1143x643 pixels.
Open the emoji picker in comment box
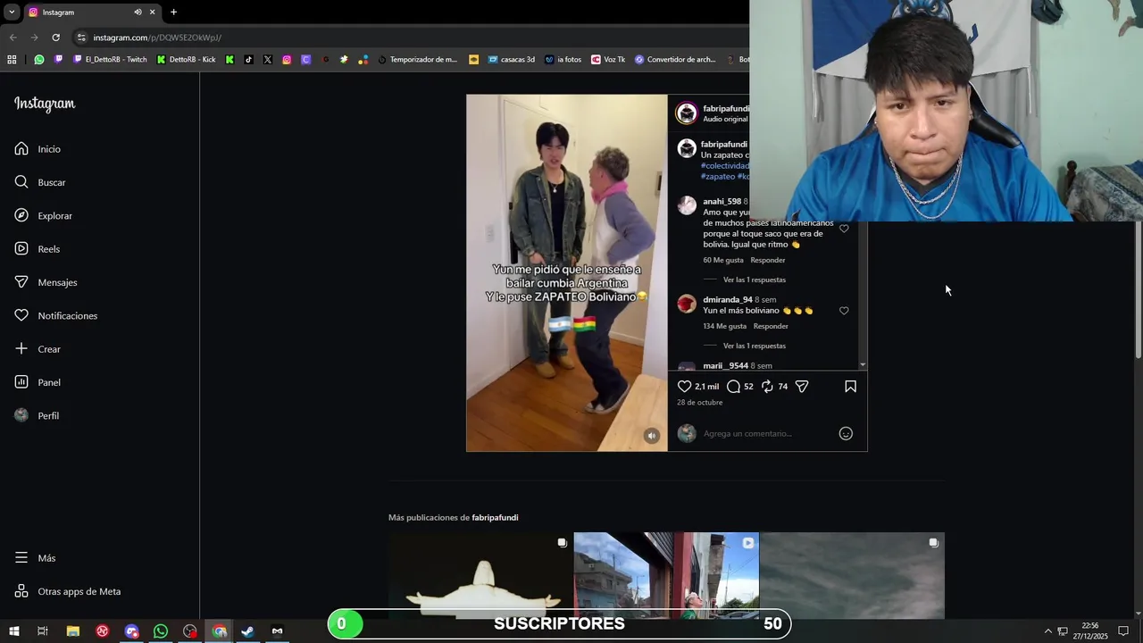(x=846, y=433)
